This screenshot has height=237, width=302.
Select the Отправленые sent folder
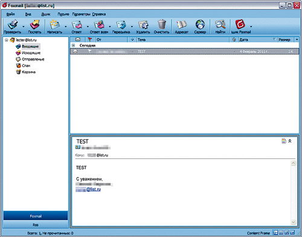coord(33,59)
